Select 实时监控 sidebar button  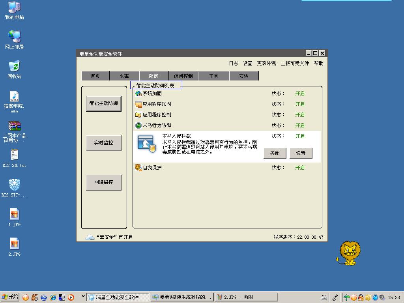coord(104,143)
